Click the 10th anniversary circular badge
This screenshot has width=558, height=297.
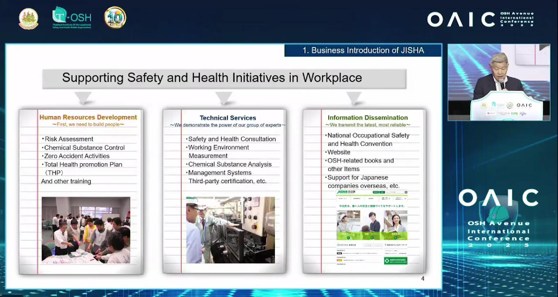(115, 18)
